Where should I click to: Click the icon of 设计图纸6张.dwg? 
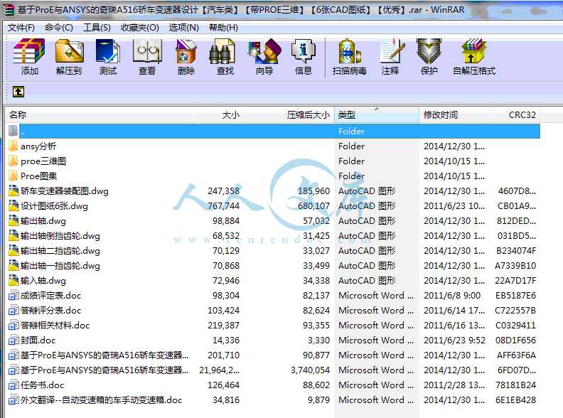coord(14,205)
